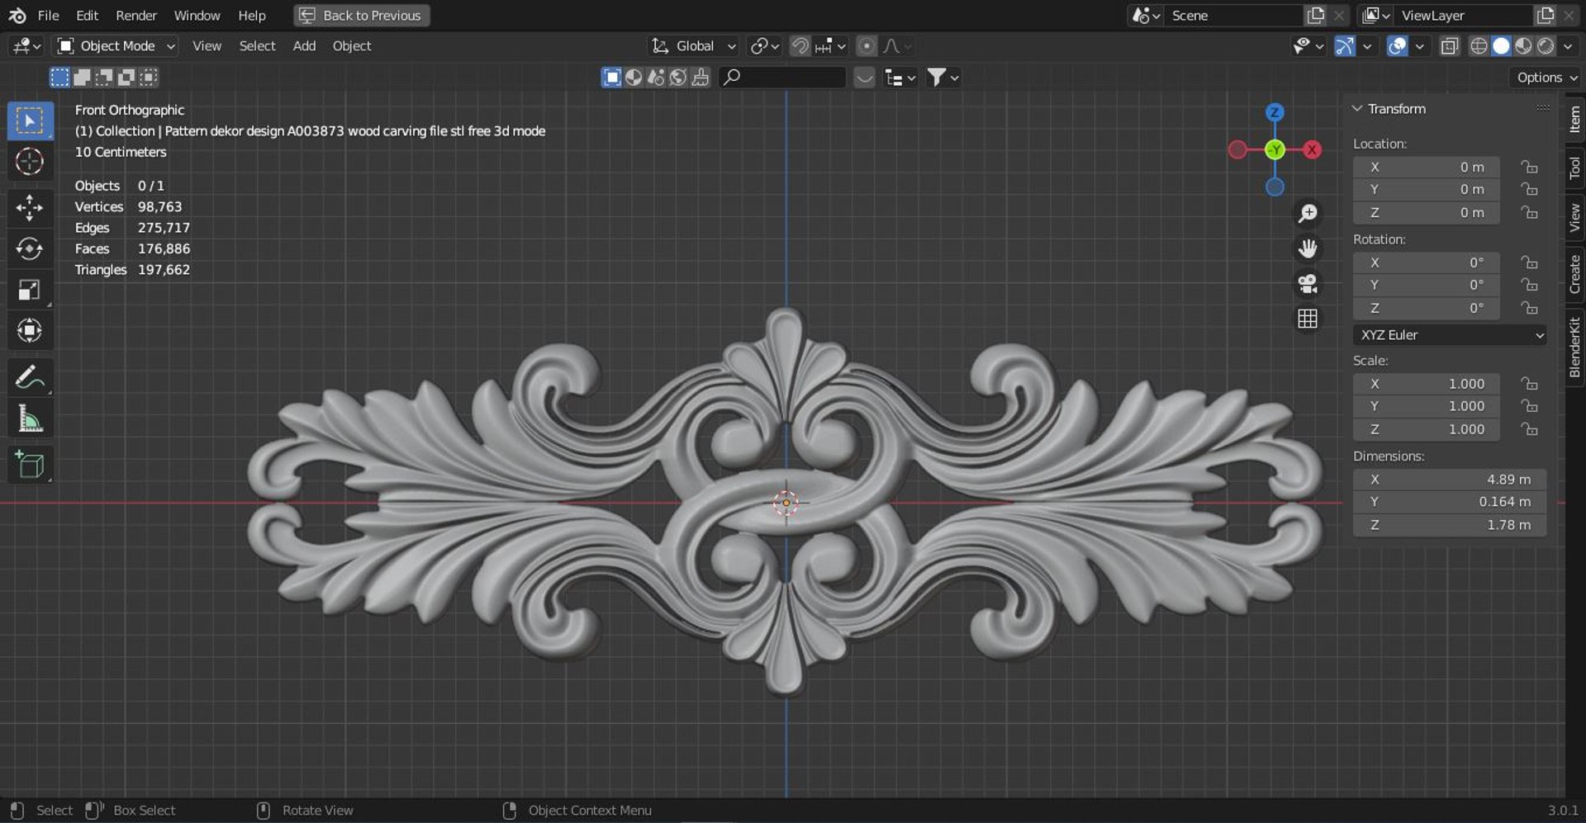The height and width of the screenshot is (823, 1586).
Task: Toggle camera view with camera icon
Action: [x=1308, y=284]
